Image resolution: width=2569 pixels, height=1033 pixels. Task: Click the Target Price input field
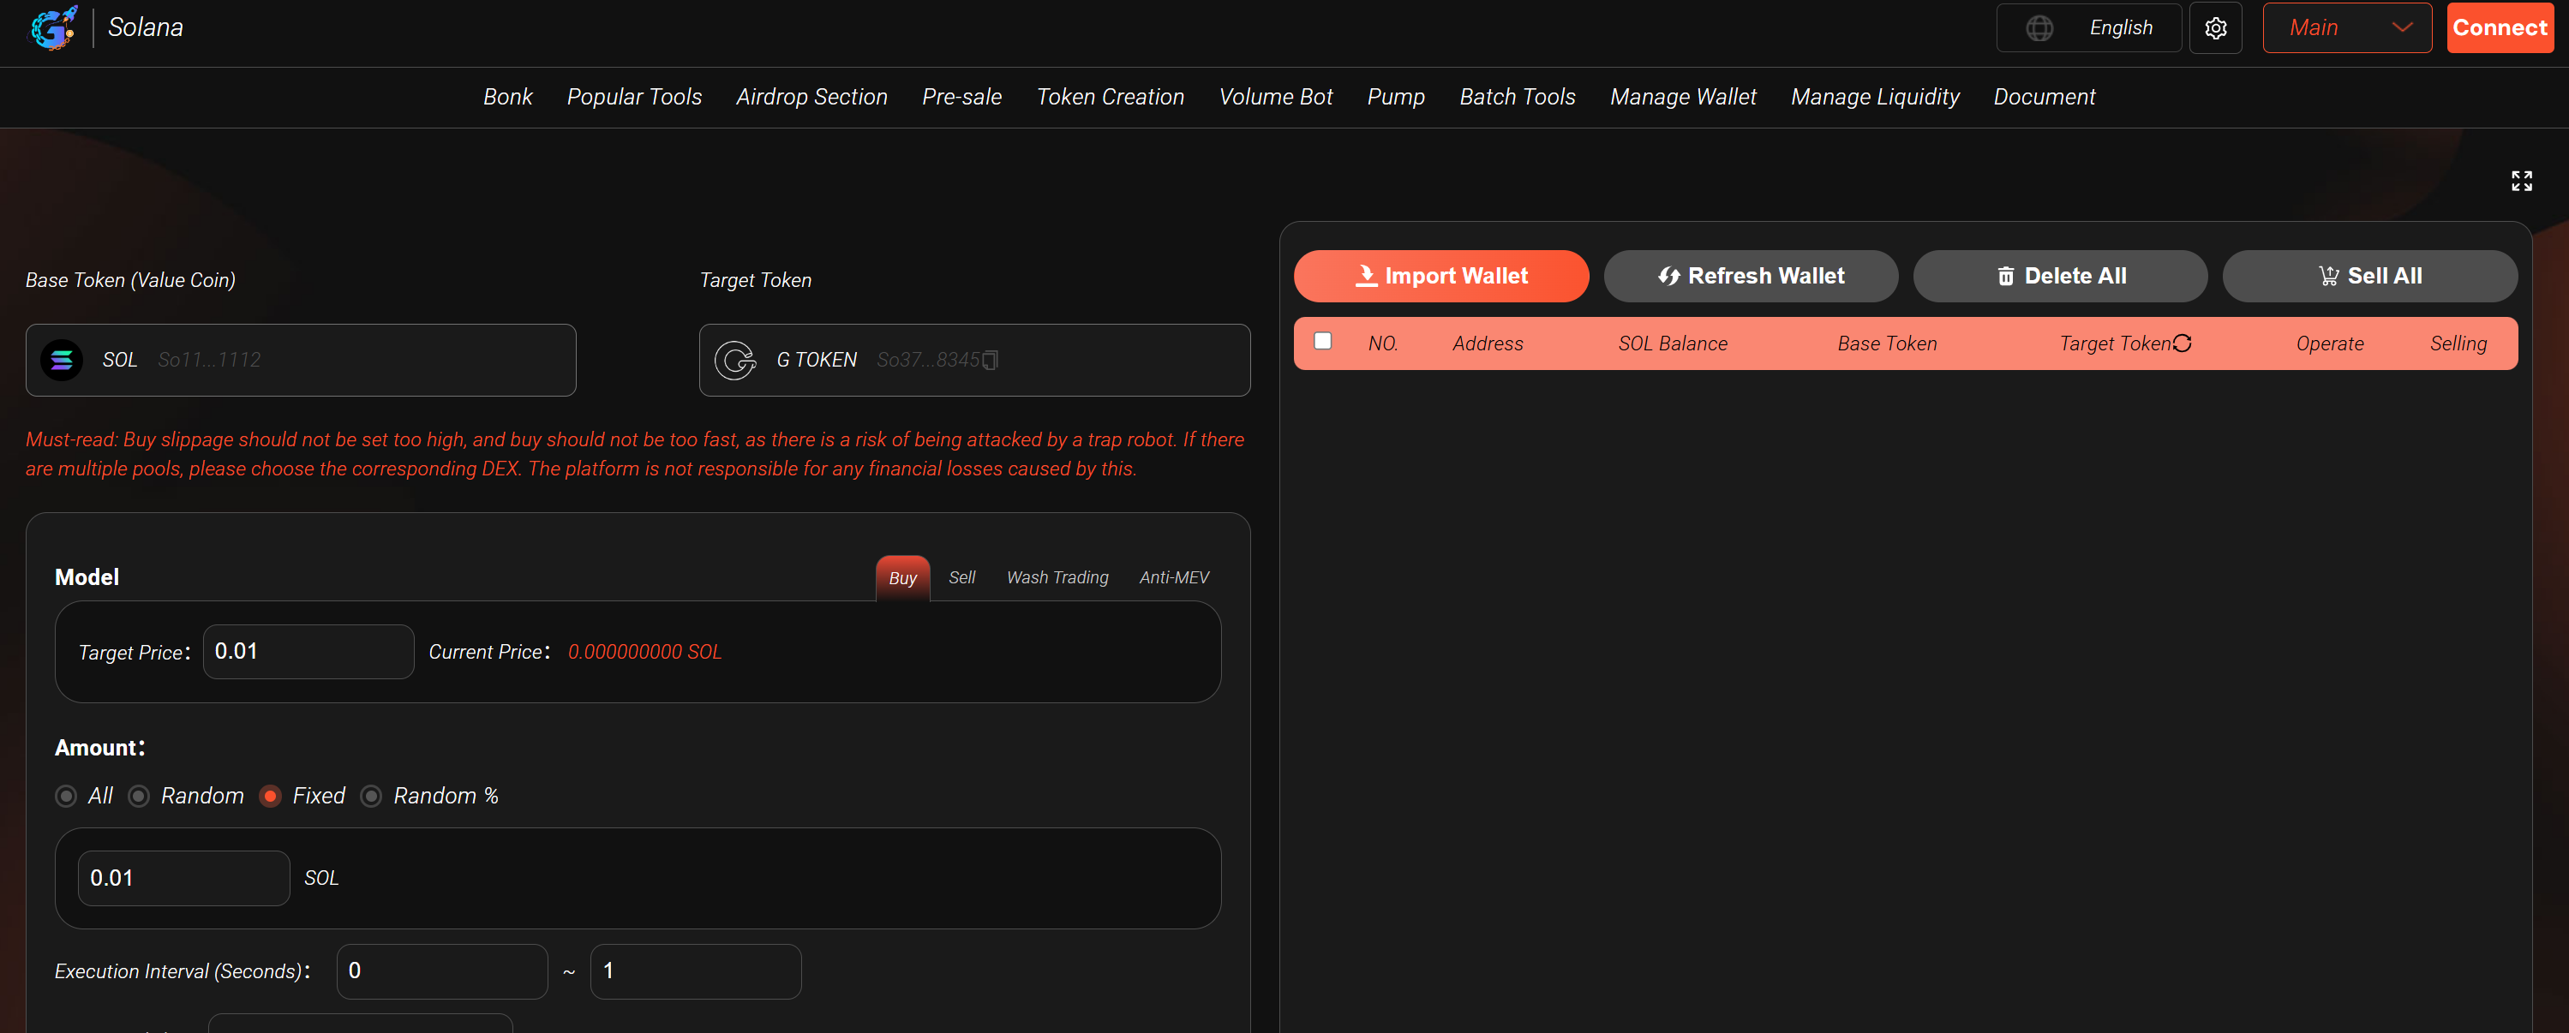(x=308, y=651)
